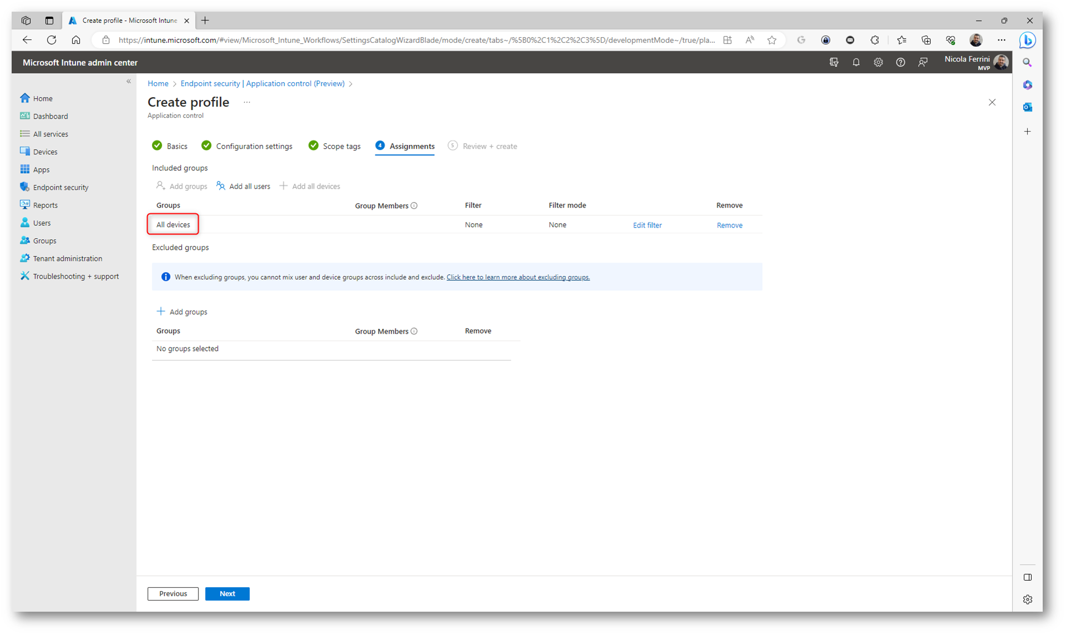Add an app to the Edge sidebar
The image size is (1066, 635).
pos(1027,132)
